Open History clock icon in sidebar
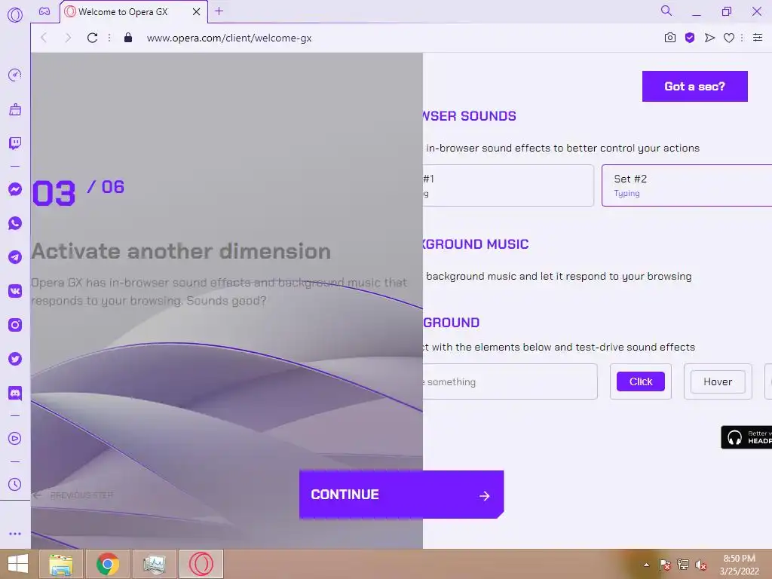 15,485
